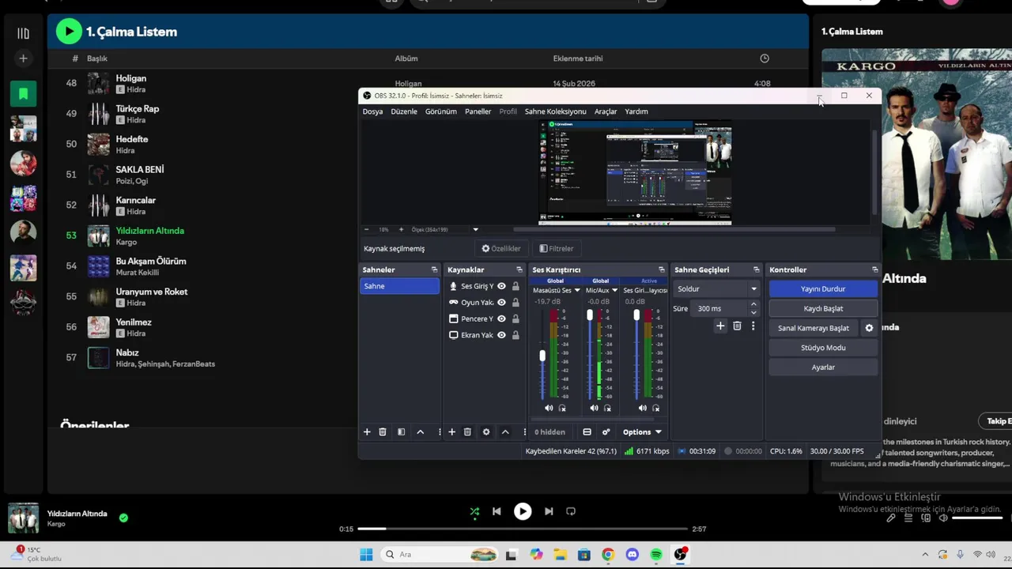Lock the Ses Giriş source
Screen dimensions: 1012x569
[515, 286]
